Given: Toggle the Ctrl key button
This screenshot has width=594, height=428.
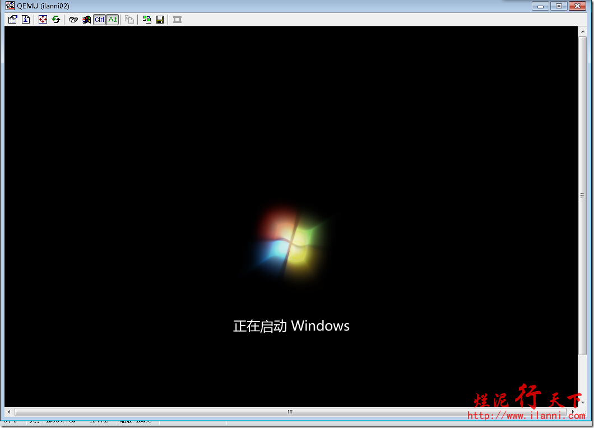Looking at the screenshot, I should coord(99,20).
